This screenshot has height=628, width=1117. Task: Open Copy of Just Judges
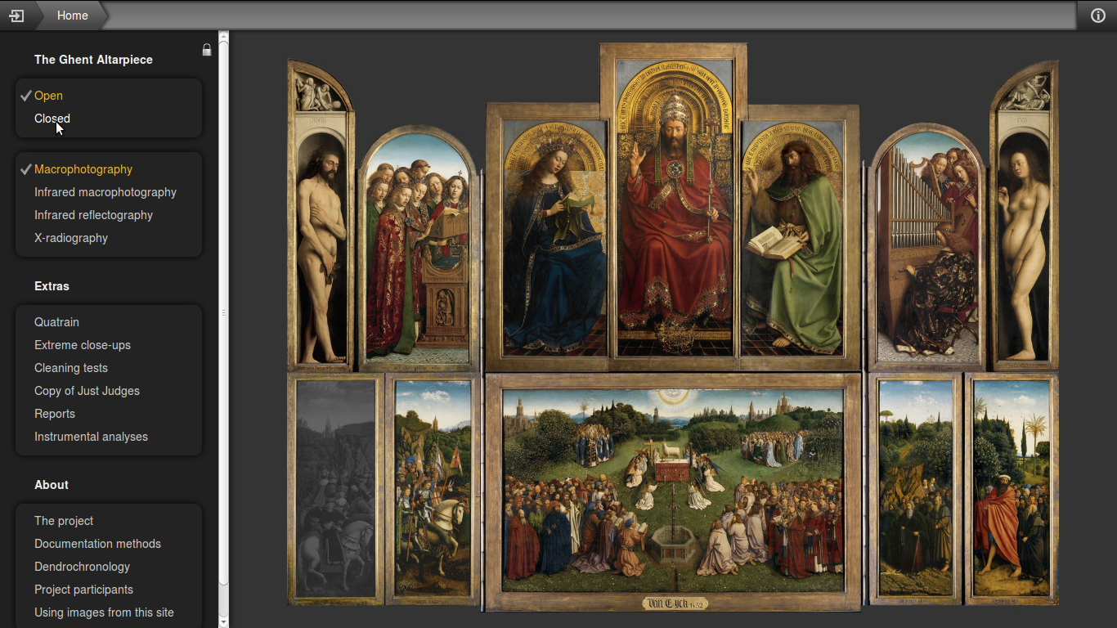(87, 391)
